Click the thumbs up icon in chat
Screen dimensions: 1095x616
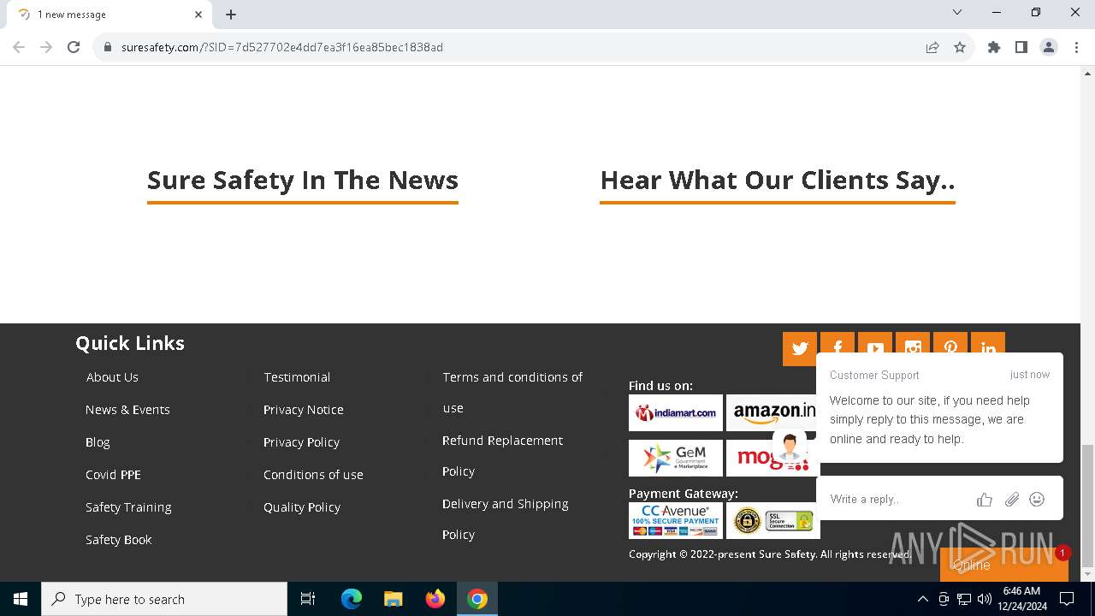coord(985,500)
